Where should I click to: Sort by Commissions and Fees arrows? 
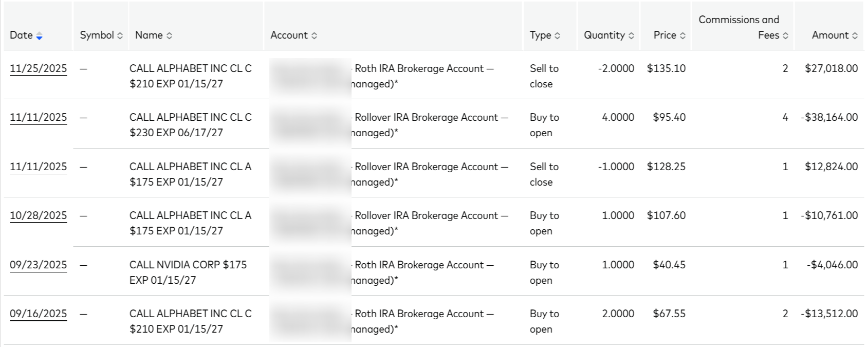(785, 35)
